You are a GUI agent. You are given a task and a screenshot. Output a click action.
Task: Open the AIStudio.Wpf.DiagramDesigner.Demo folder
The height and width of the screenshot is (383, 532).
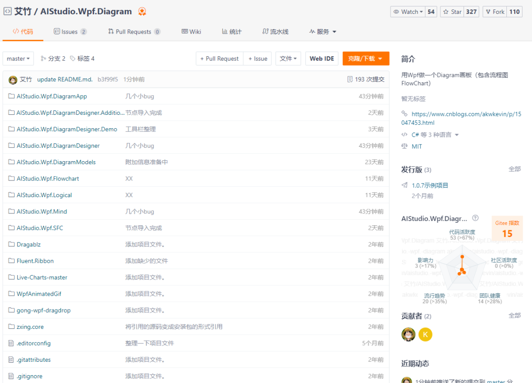[67, 129]
